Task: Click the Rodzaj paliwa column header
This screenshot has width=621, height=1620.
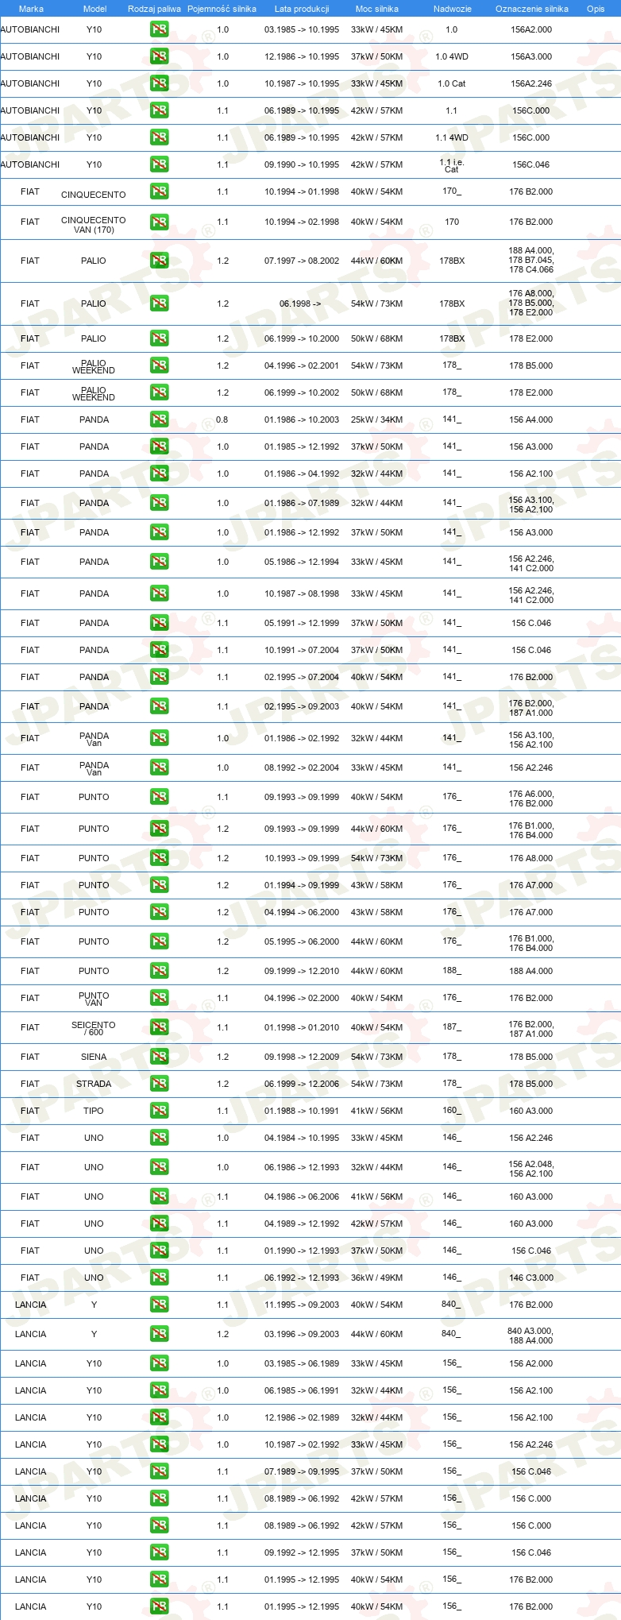Action: click(154, 9)
